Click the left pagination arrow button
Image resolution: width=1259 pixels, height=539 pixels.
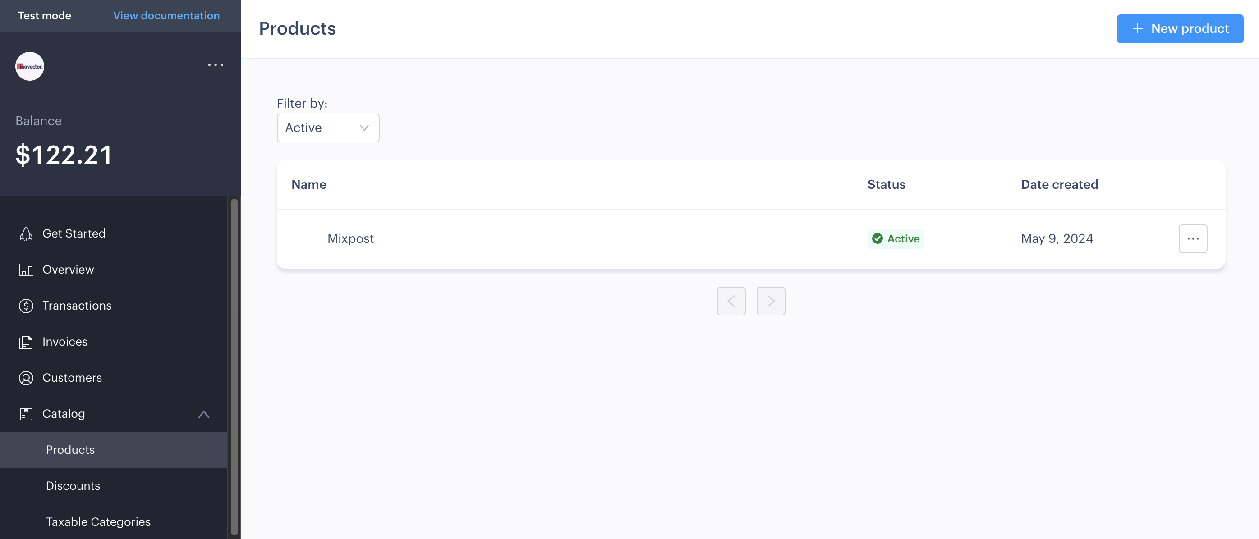(x=731, y=301)
